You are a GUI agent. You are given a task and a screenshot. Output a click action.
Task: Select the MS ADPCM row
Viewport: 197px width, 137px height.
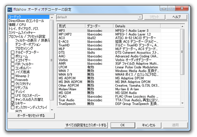(x=109, y=78)
